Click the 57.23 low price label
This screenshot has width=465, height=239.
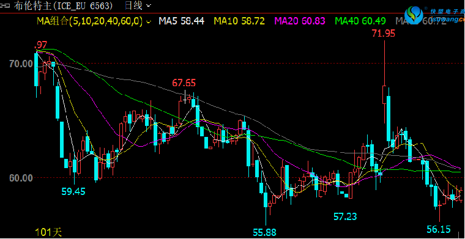[x=345, y=217]
